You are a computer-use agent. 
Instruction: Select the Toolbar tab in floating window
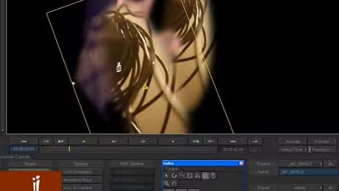172,169
